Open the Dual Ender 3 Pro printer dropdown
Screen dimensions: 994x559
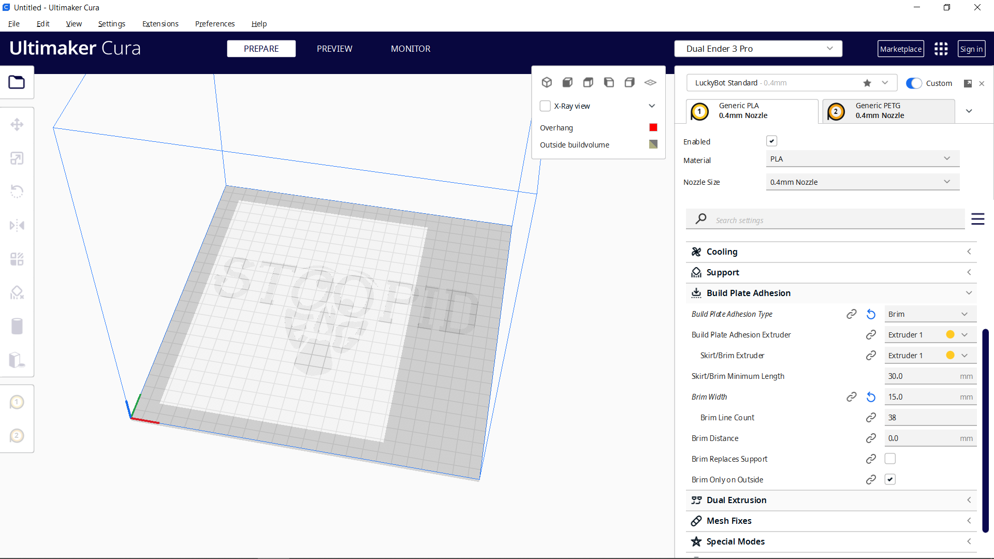click(x=758, y=49)
